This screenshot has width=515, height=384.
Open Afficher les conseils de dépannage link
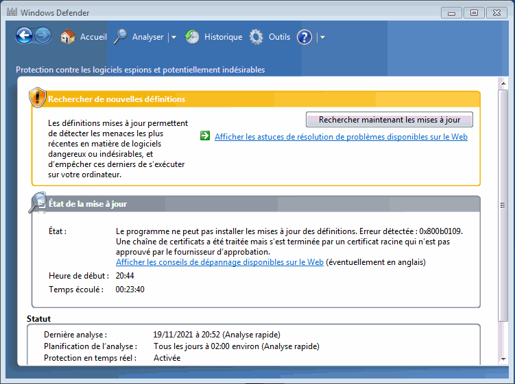point(219,262)
